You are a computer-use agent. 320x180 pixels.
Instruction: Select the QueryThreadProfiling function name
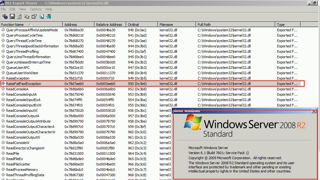point(22,51)
